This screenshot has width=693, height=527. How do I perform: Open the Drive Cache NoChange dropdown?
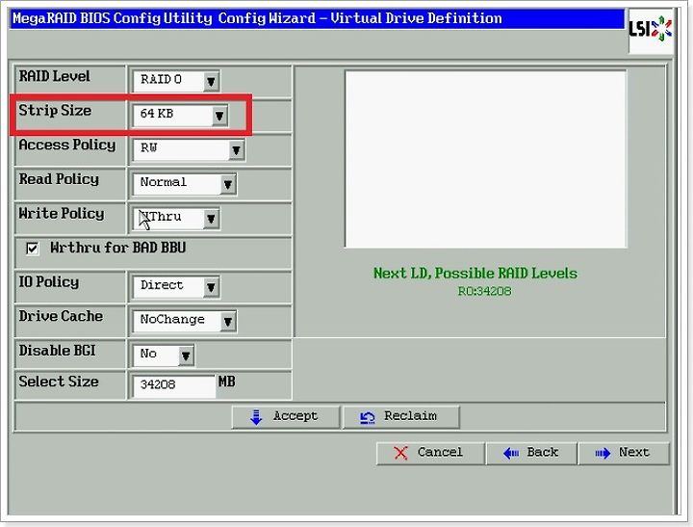[185, 321]
